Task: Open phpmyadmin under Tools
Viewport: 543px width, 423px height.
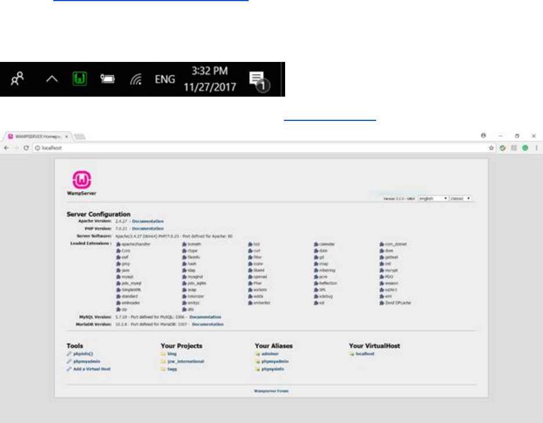Action: coord(86,362)
